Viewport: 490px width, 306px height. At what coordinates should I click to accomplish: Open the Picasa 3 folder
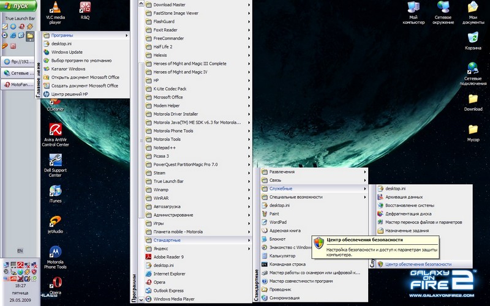click(x=198, y=156)
